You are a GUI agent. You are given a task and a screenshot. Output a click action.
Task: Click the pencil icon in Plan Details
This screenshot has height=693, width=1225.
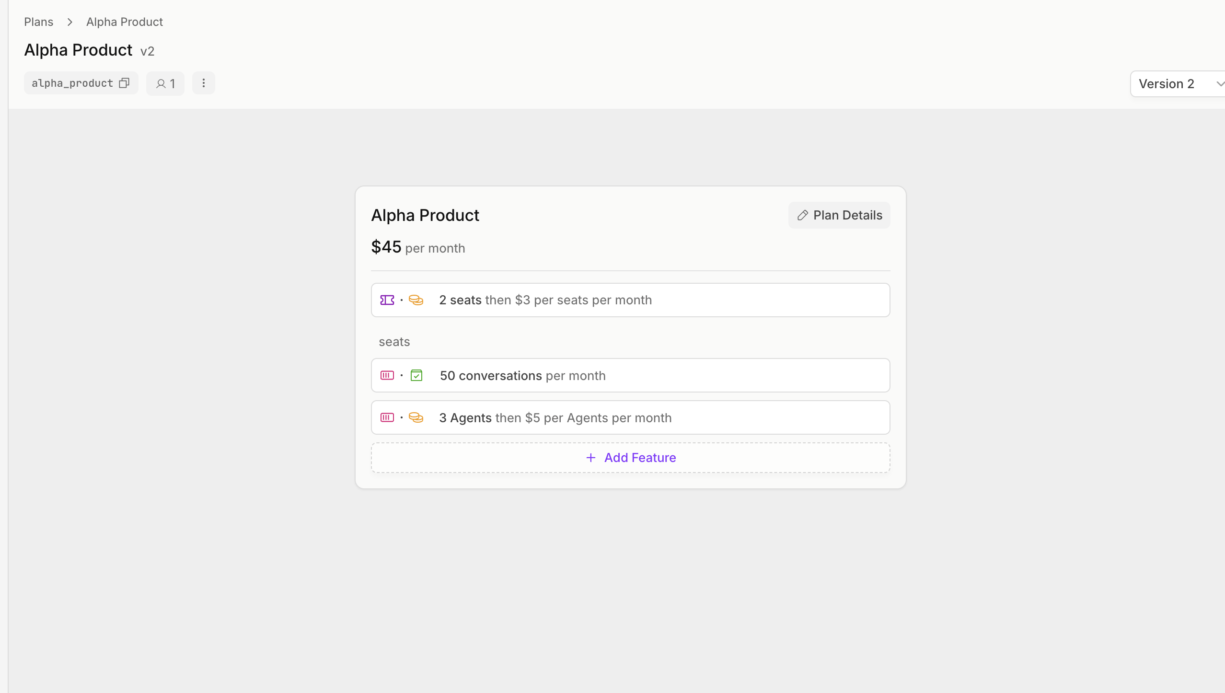pos(803,215)
